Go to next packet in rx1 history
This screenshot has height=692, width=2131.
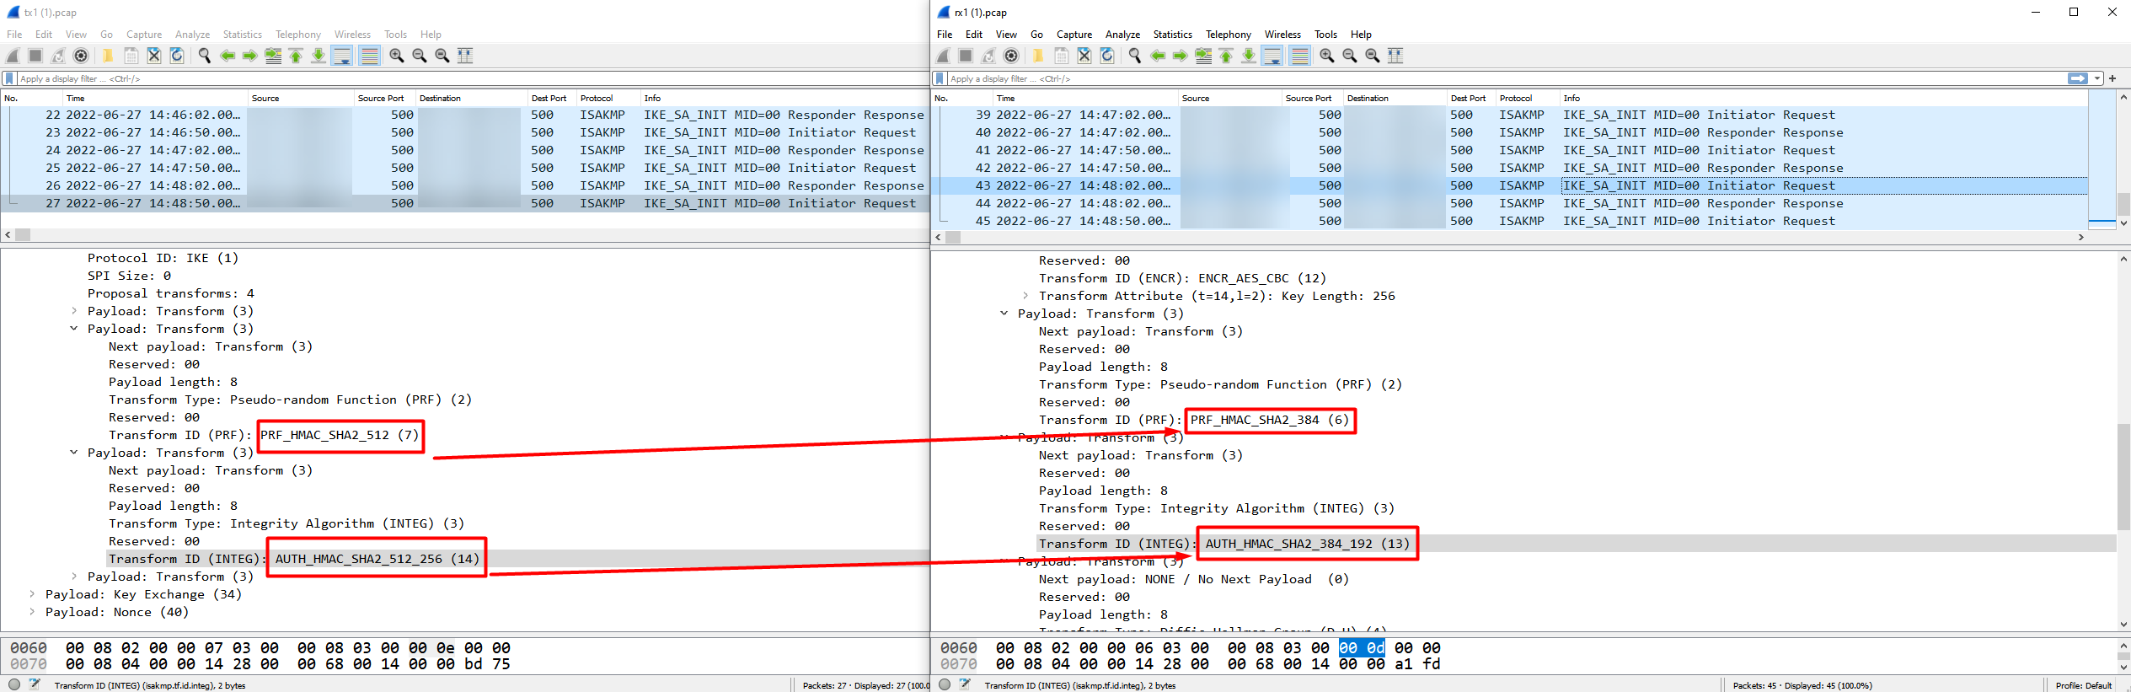[1181, 56]
